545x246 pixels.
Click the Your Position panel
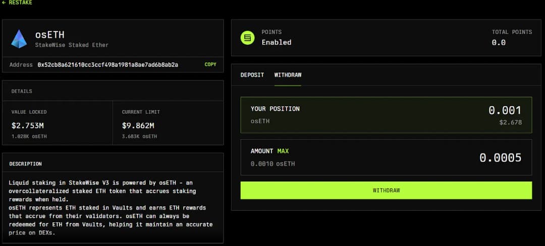pos(386,115)
